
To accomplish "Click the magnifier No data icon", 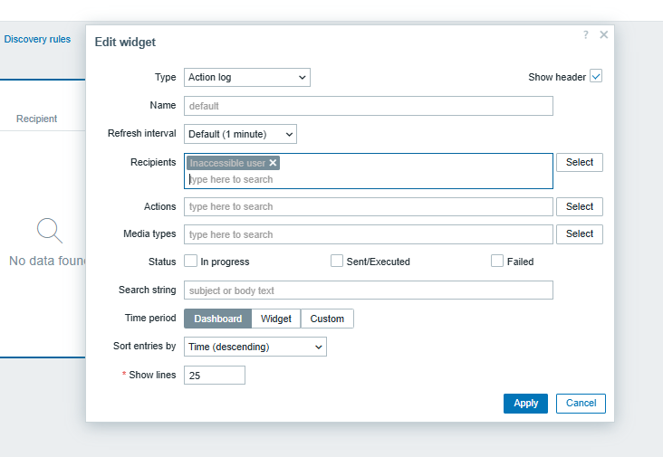I will click(x=50, y=231).
